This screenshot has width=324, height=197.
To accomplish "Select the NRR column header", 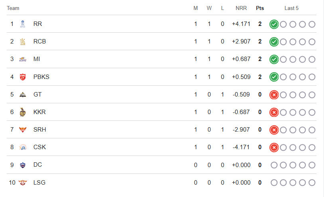I will click(x=241, y=8).
